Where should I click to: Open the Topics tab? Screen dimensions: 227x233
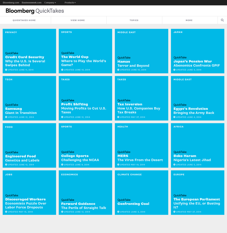134,20
